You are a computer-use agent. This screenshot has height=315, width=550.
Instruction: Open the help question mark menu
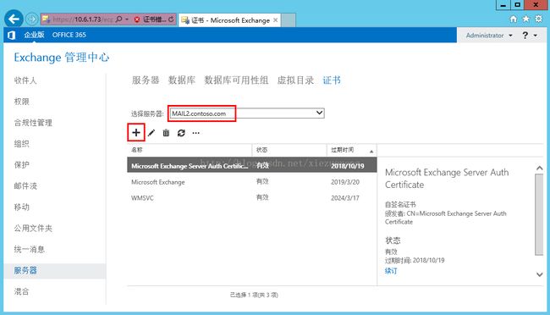(x=525, y=35)
